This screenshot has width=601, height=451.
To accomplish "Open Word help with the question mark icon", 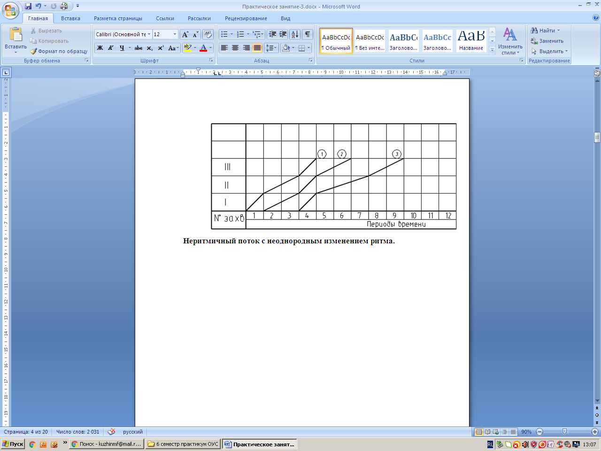I will pos(596,18).
